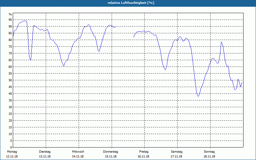Click the 10 y-axis value
The height and width of the screenshot is (160, 256).
point(10,134)
